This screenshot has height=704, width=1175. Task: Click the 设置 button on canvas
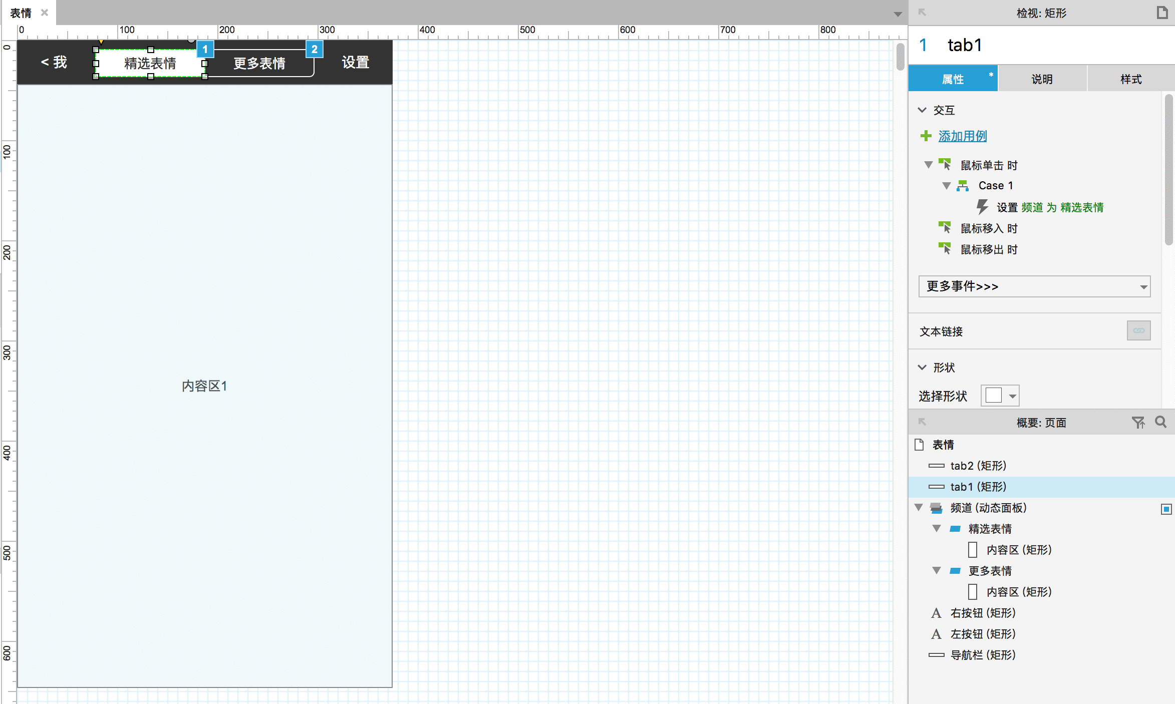[x=356, y=63]
